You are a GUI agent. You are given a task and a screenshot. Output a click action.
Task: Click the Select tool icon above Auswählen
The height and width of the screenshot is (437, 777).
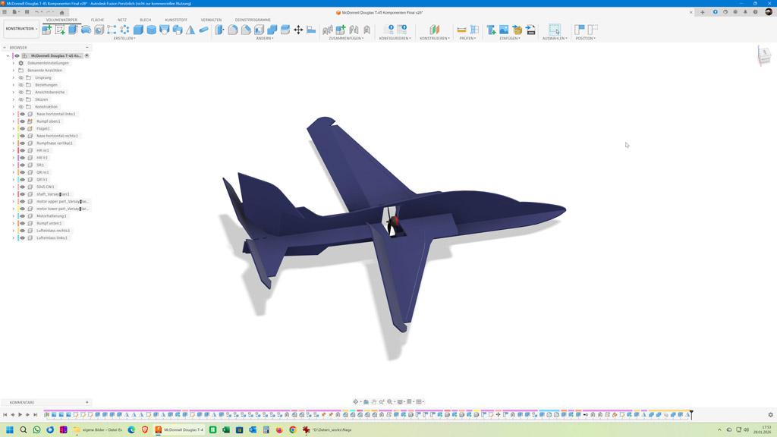[555, 30]
